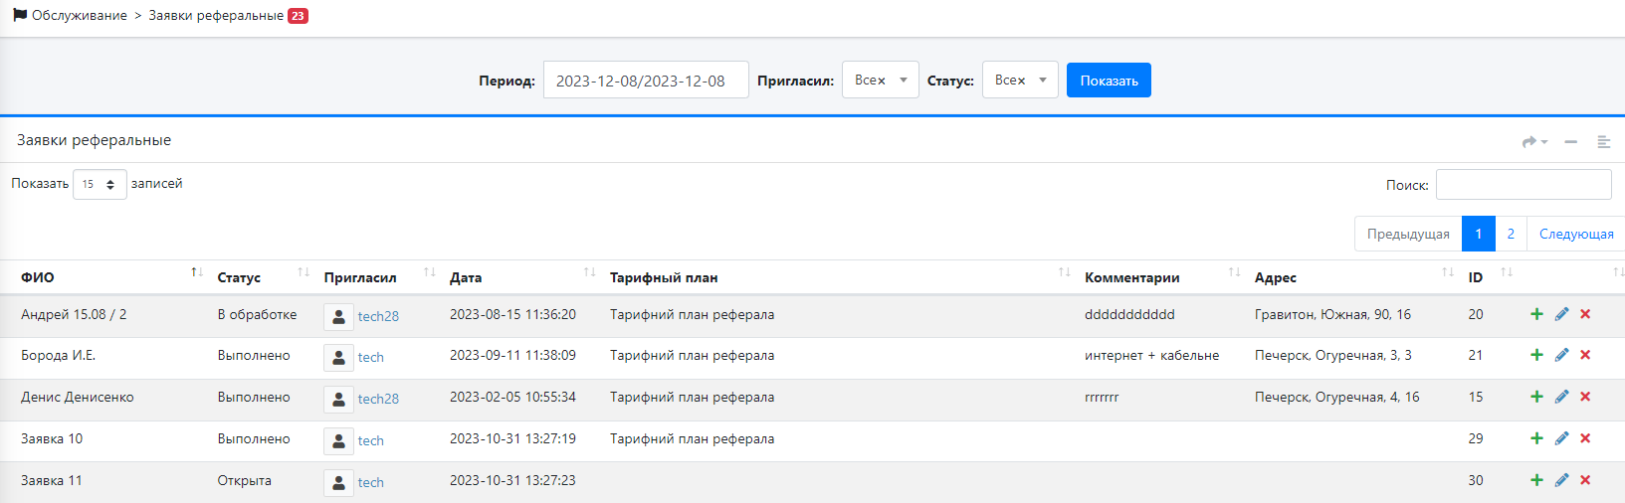Open the tech link in Борода И.Е. row
This screenshot has height=503, width=1625.
[x=370, y=357]
